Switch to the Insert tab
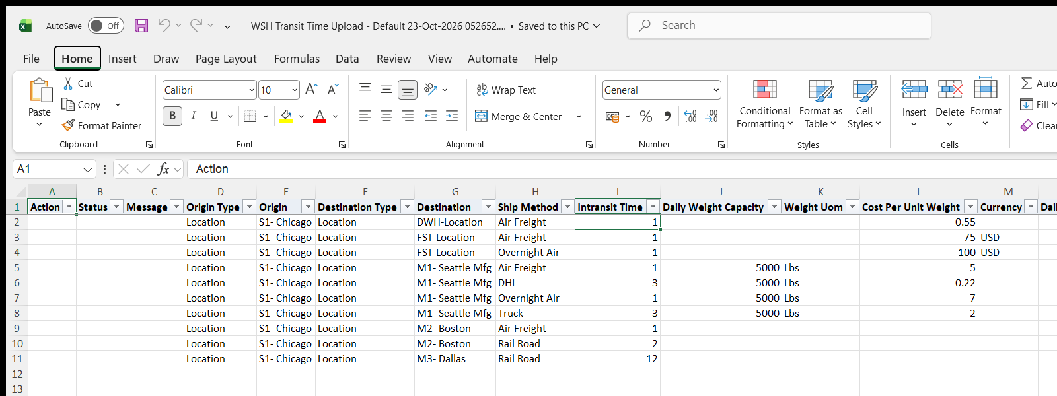Screen dimensions: 1057x396 coord(122,59)
